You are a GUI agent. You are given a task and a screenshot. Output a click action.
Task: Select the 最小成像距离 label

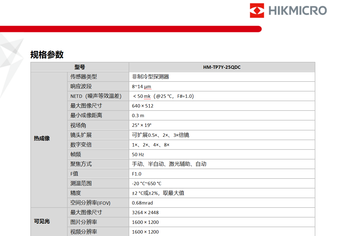(x=86, y=115)
